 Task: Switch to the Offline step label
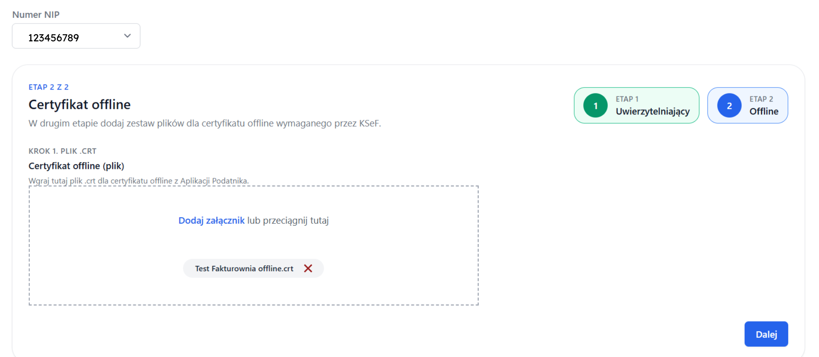tap(764, 111)
